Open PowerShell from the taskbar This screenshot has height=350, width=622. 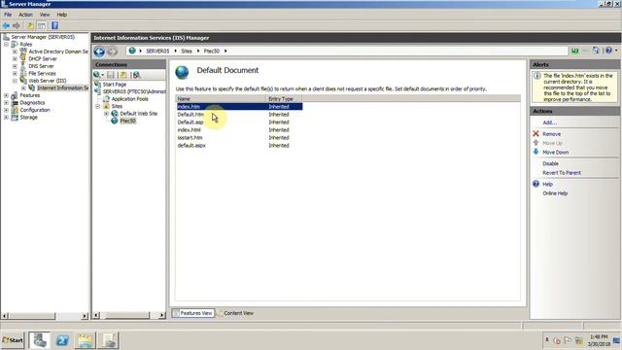62,340
